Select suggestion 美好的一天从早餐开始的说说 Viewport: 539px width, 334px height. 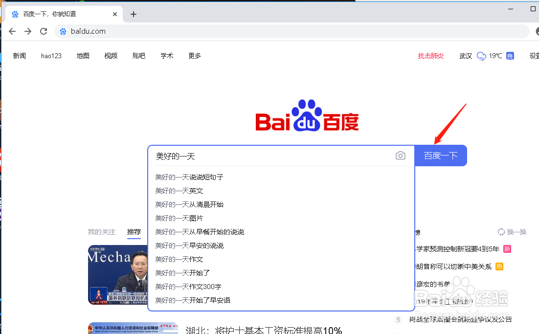[200, 232]
